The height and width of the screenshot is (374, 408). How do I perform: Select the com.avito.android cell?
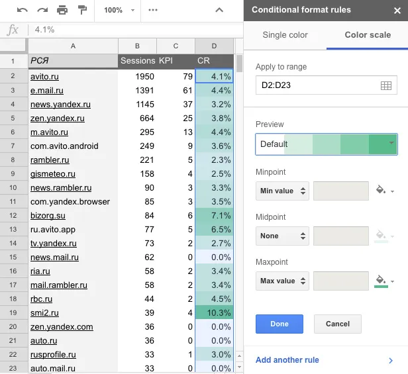coord(73,146)
